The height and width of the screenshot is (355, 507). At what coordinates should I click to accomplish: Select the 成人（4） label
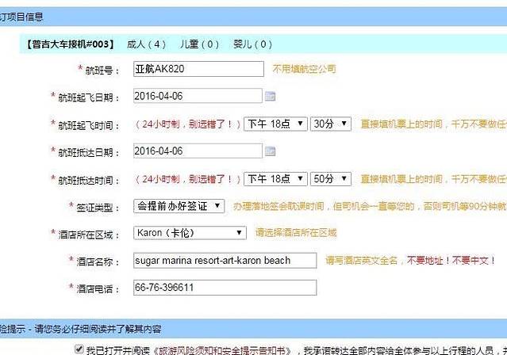tap(146, 45)
